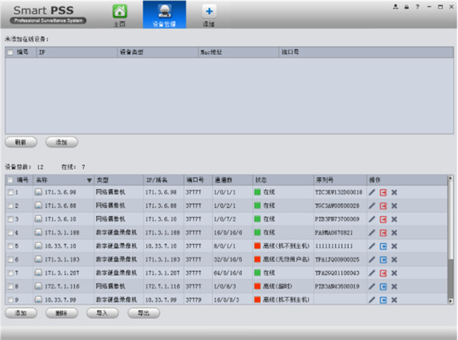Click the 删除 delete button
458x340 pixels.
(61, 313)
